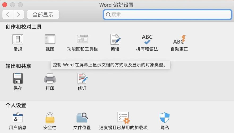The width and height of the screenshot is (234, 133).
Task: Open 速度慢且已禁用的加载项 add-ins settings
Action: (124, 118)
